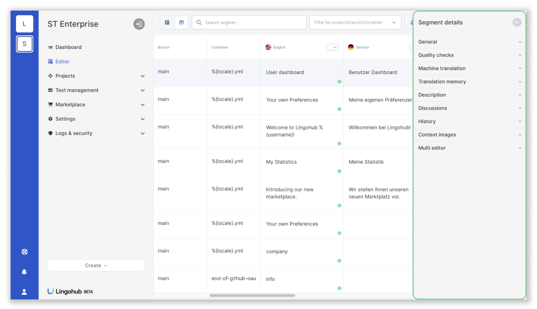The width and height of the screenshot is (537, 309).
Task: Select the L workspace tile
Action: pyautogui.click(x=24, y=24)
